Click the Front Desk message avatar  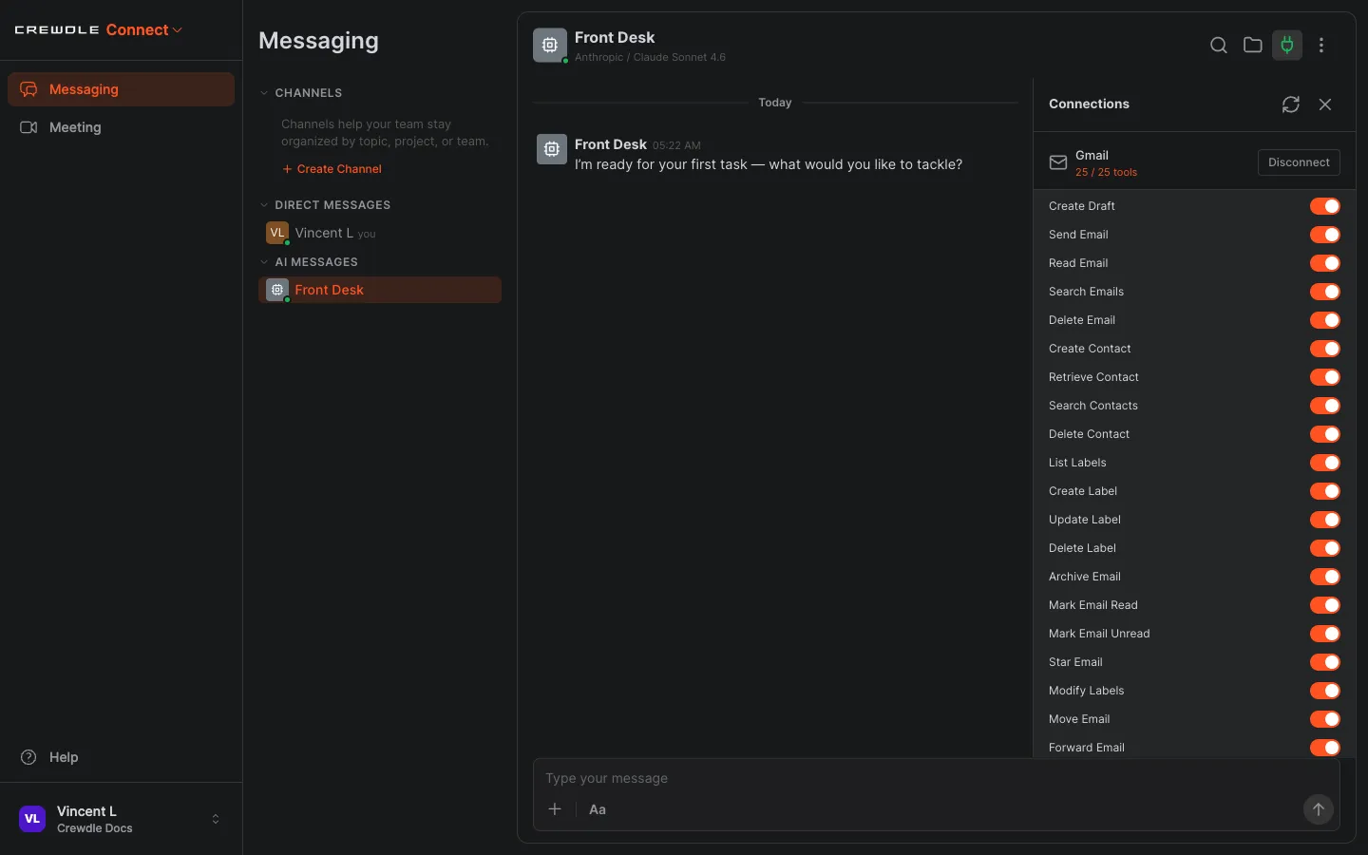551,149
